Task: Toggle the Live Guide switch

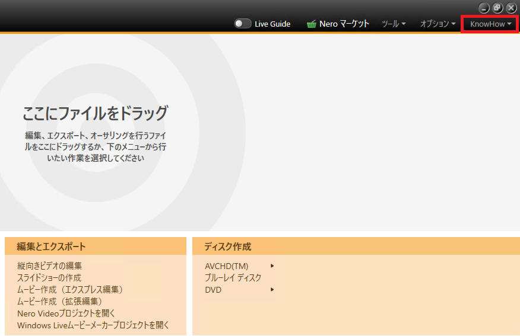Action: click(242, 24)
